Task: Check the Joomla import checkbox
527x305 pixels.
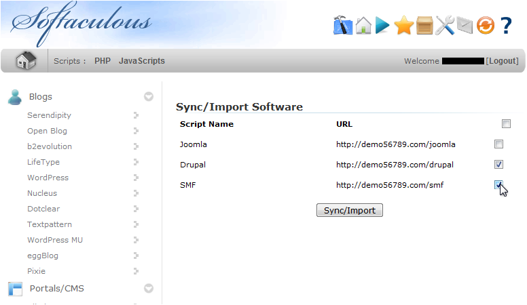Action: coord(498,144)
